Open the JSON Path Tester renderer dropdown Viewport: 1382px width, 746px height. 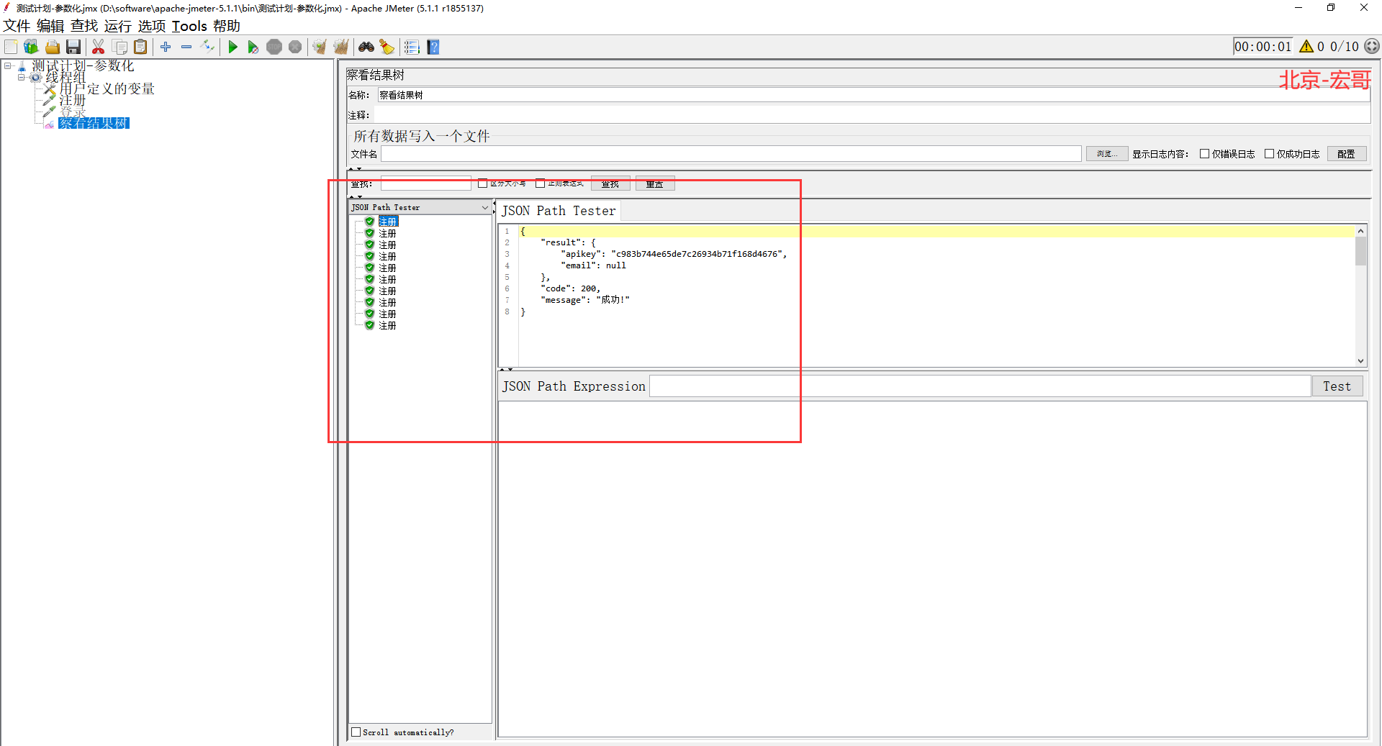[x=420, y=207]
